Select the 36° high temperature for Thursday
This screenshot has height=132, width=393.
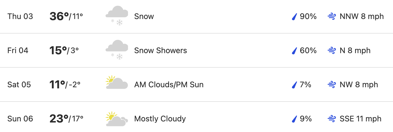pos(59,16)
